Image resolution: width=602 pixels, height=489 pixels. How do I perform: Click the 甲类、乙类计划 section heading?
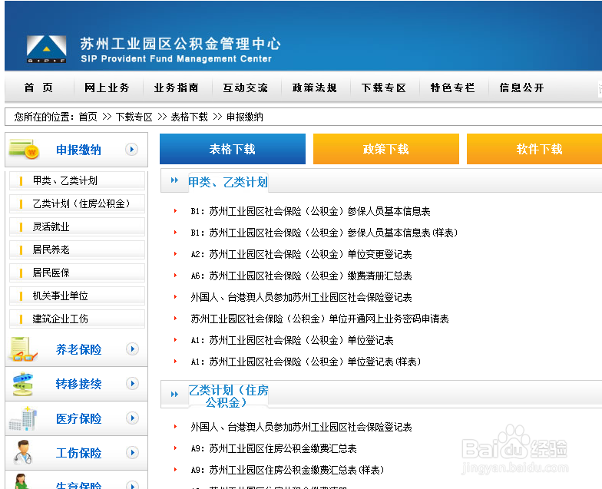pyautogui.click(x=227, y=182)
